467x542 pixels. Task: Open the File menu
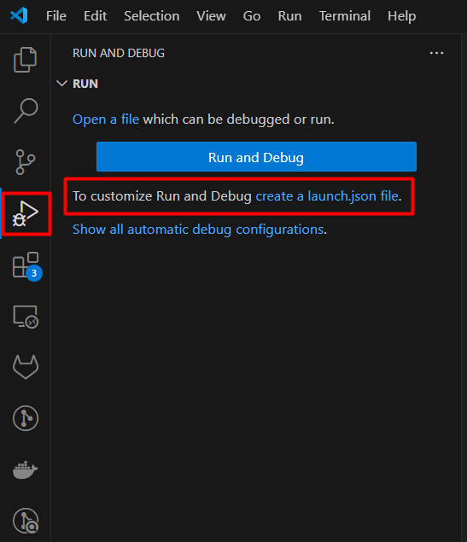[x=56, y=16]
